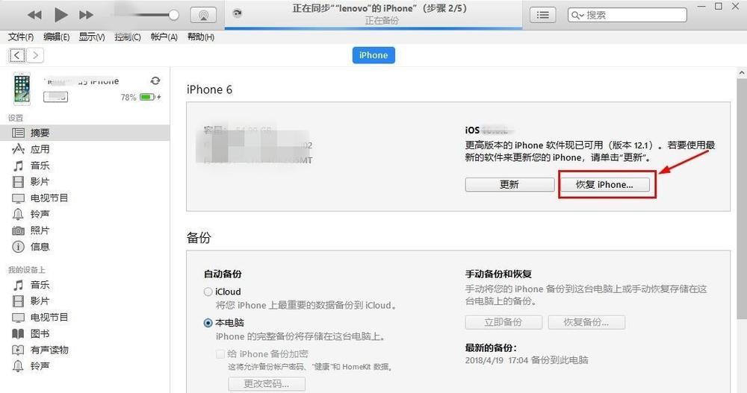Adjust the volume slider knob
This screenshot has width=747, height=393.
(173, 15)
